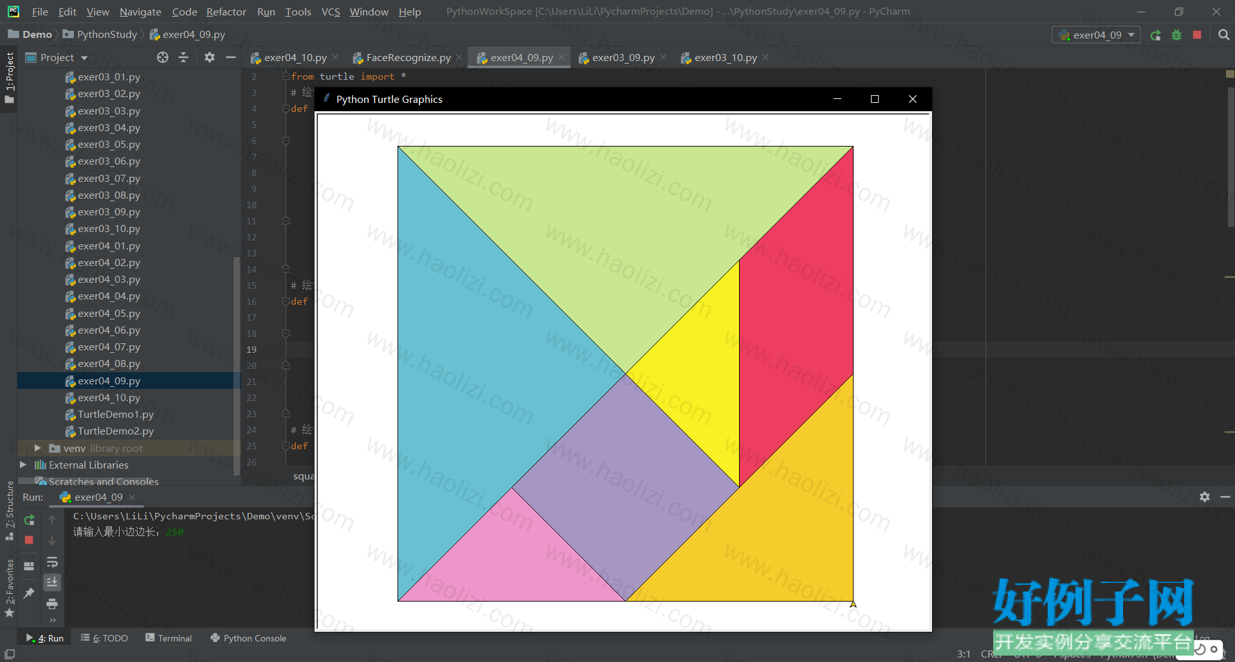Click the Rerun exer04_09 toolbar icon

pyautogui.click(x=1156, y=35)
